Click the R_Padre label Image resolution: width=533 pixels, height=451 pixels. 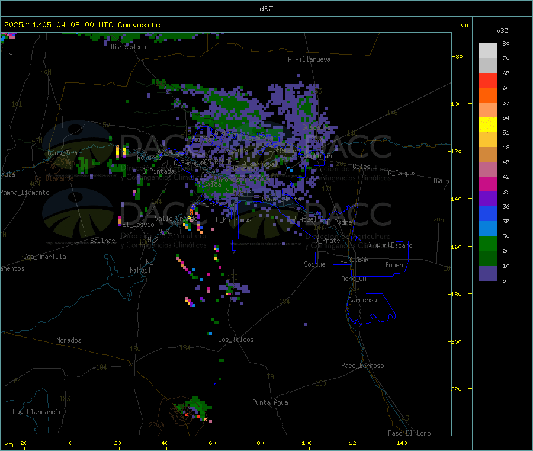[x=339, y=222]
